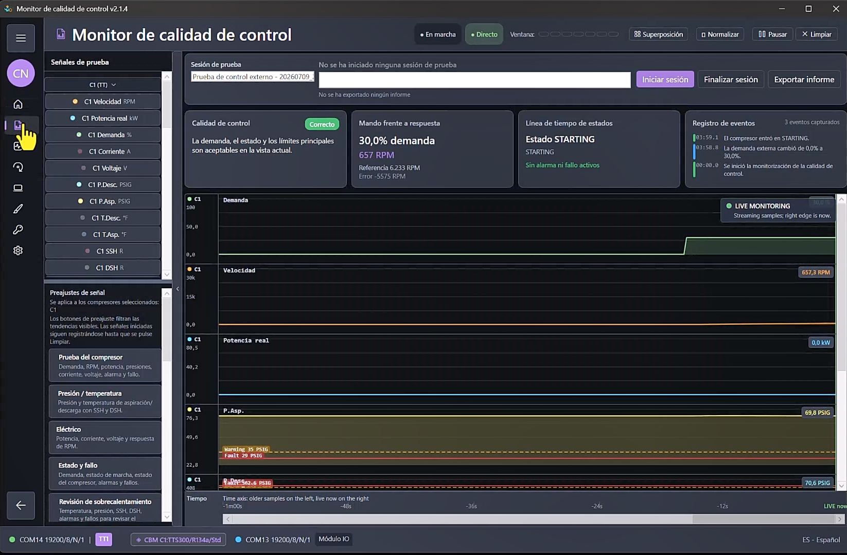Viewport: 847px width, 555px height.
Task: Click the trend charts vertical scrollbar
Action: pos(841,342)
